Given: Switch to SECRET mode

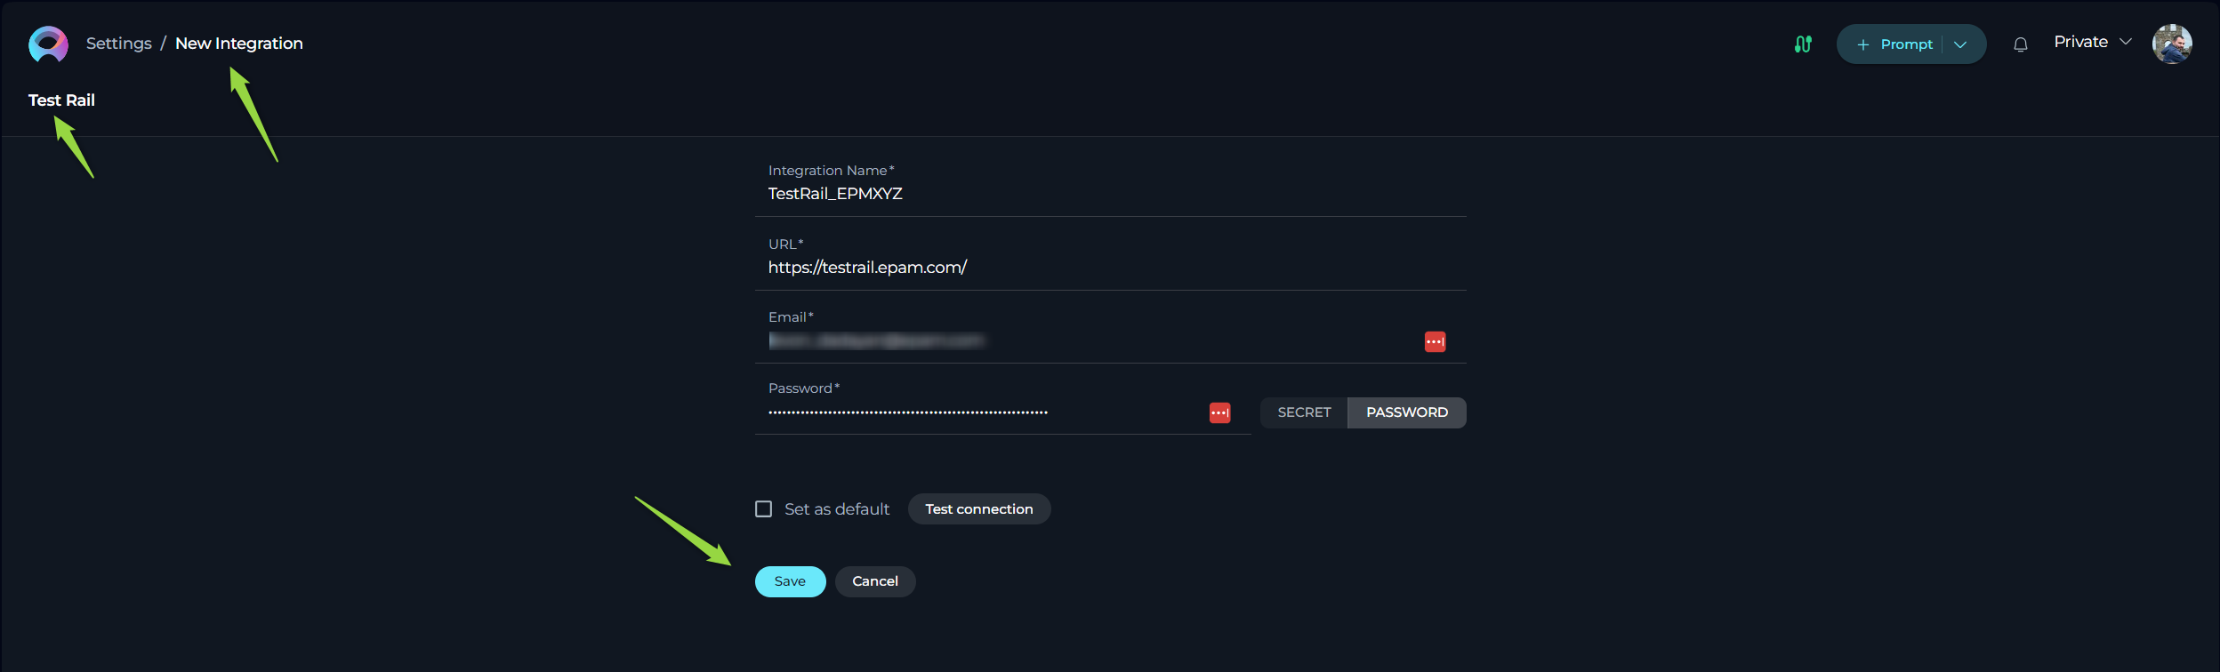Looking at the screenshot, I should click(1304, 412).
